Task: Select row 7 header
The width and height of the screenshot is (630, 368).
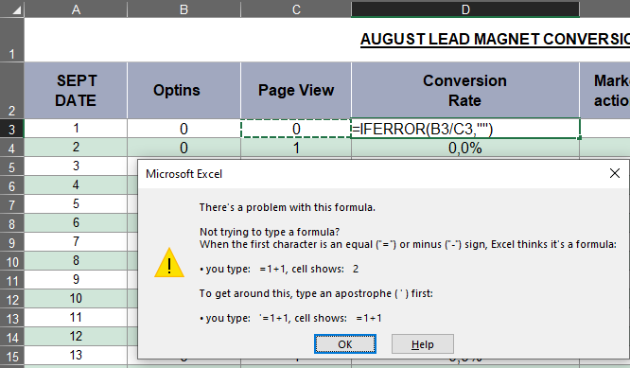Action: click(12, 204)
